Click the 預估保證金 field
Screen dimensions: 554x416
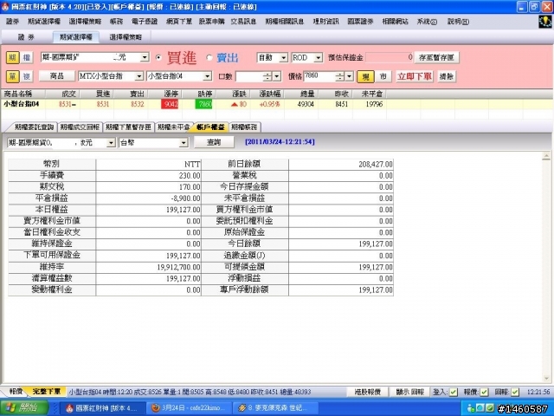[x=389, y=57]
